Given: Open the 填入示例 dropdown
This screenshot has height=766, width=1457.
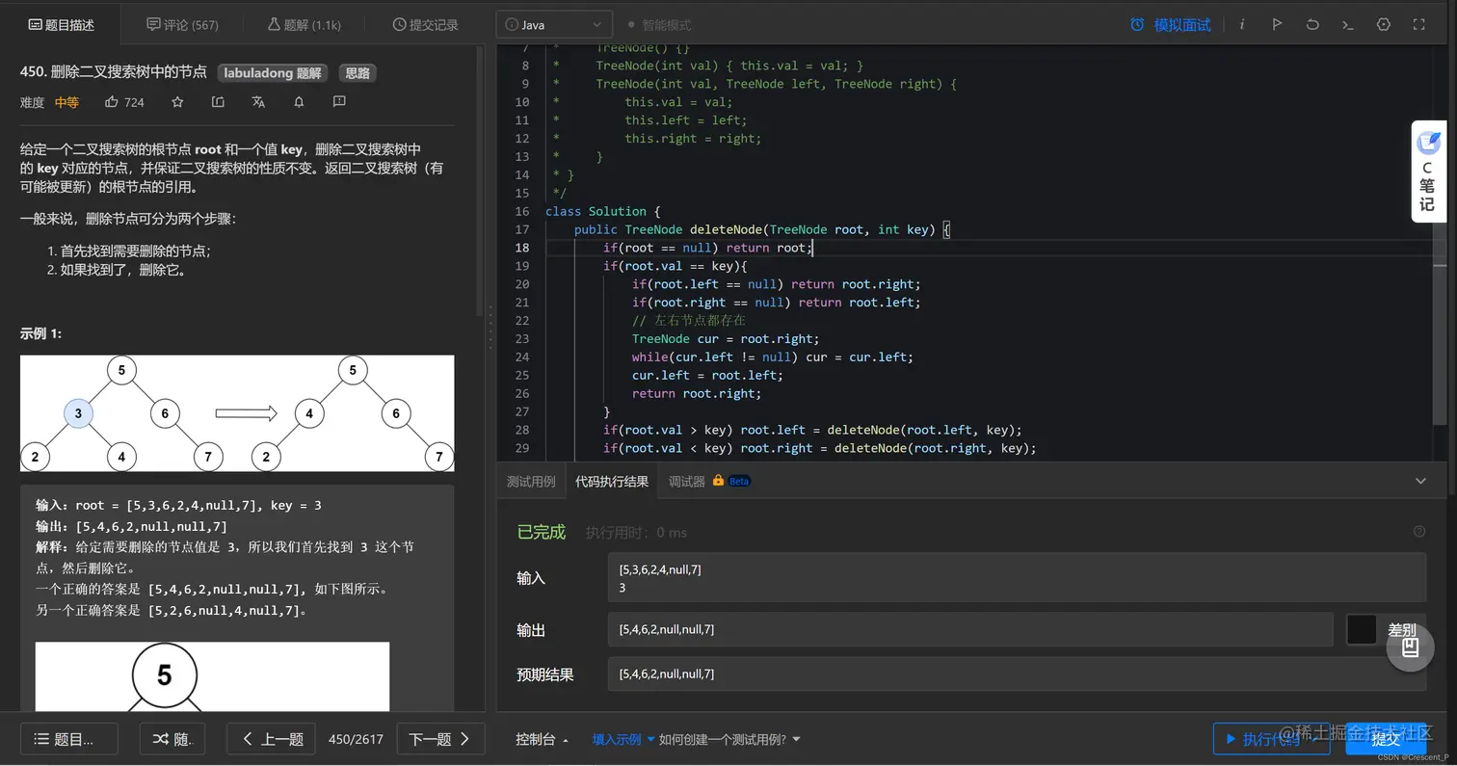Looking at the screenshot, I should point(623,739).
